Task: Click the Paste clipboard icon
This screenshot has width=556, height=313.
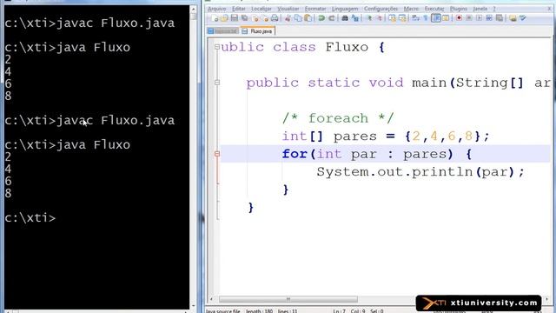Action: (x=308, y=18)
